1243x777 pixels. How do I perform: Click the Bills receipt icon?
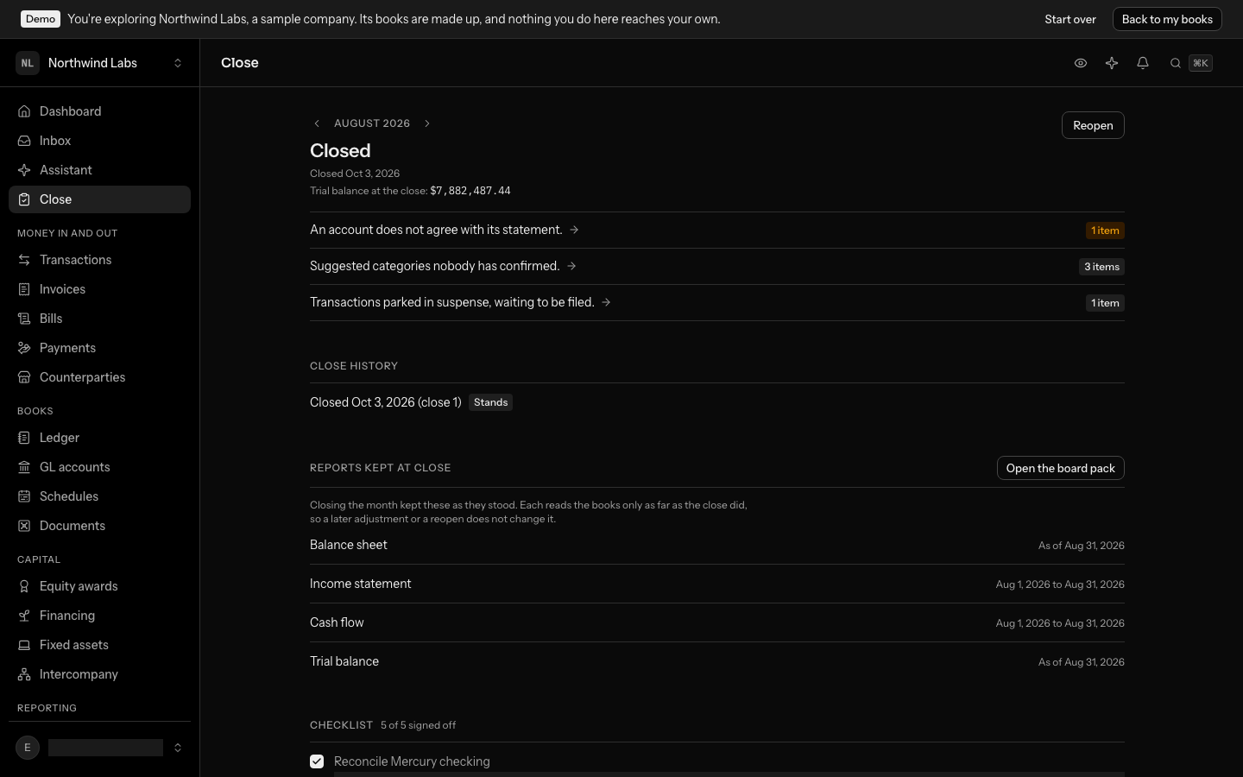[24, 319]
